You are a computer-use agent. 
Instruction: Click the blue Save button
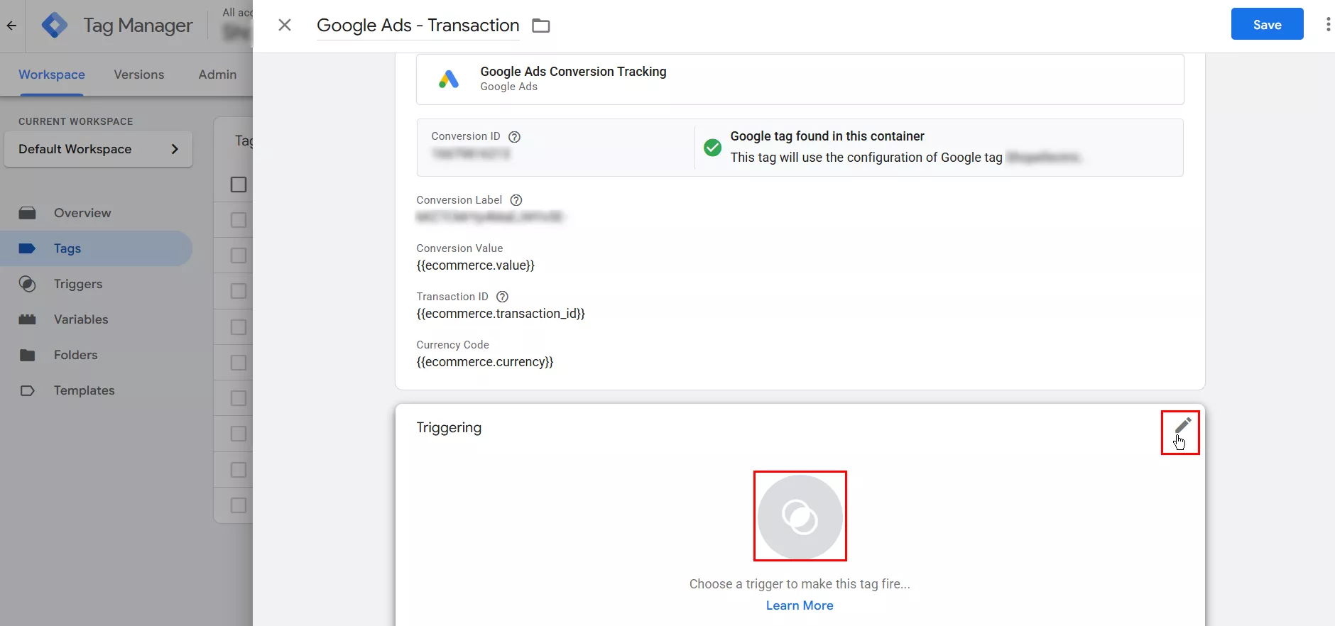pos(1266,25)
